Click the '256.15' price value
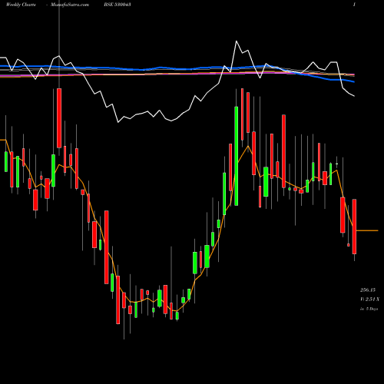Screen dimensions: 384x384 (x=368, y=290)
